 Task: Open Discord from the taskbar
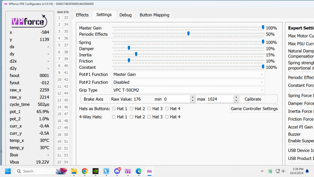(117, 171)
